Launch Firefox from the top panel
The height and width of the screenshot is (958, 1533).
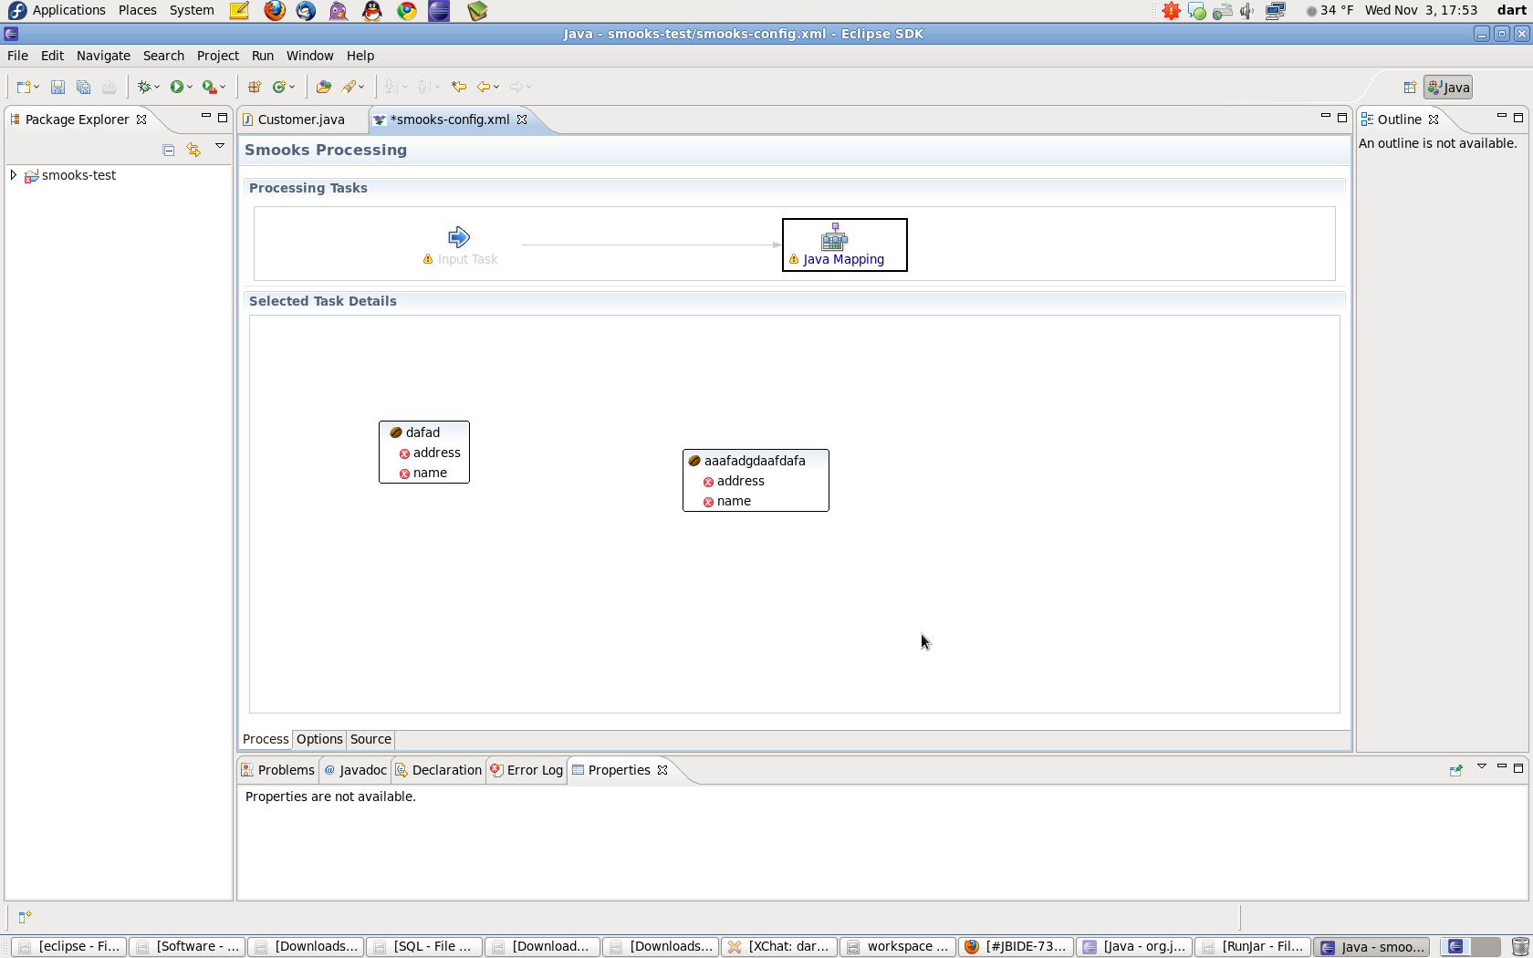pos(274,11)
